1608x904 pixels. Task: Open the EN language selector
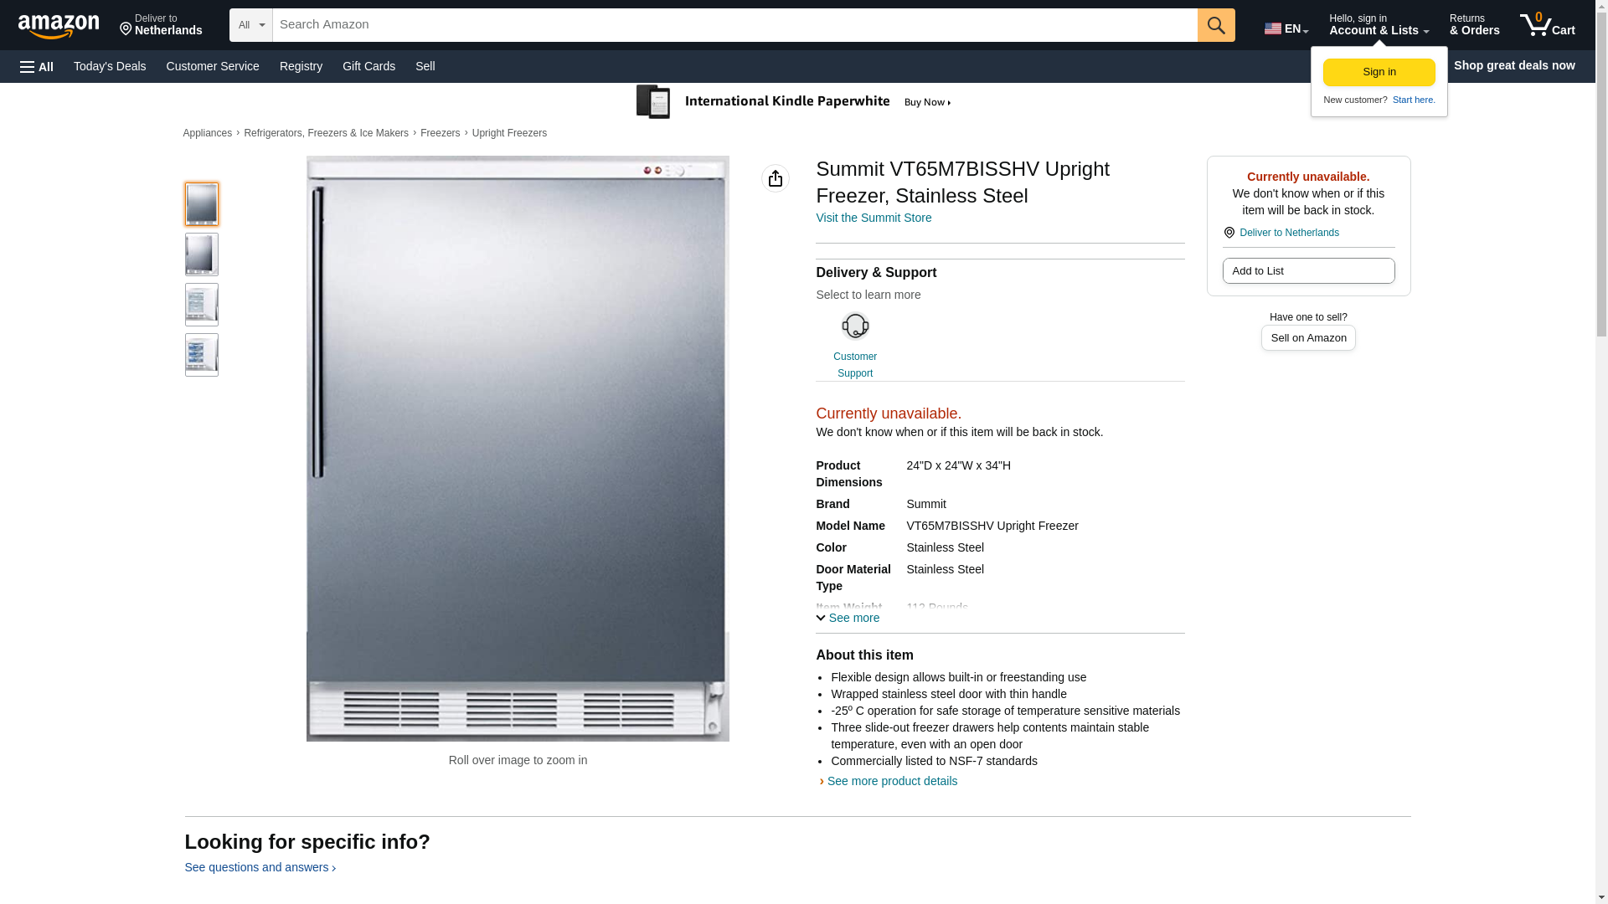(1286, 28)
